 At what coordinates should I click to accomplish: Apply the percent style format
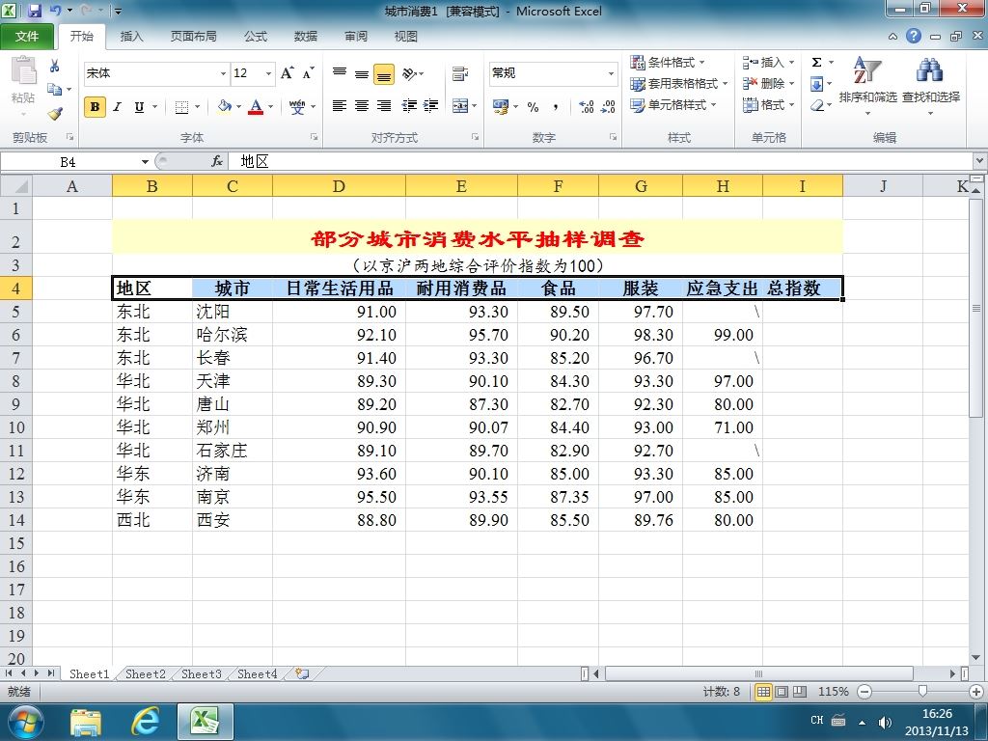point(533,106)
